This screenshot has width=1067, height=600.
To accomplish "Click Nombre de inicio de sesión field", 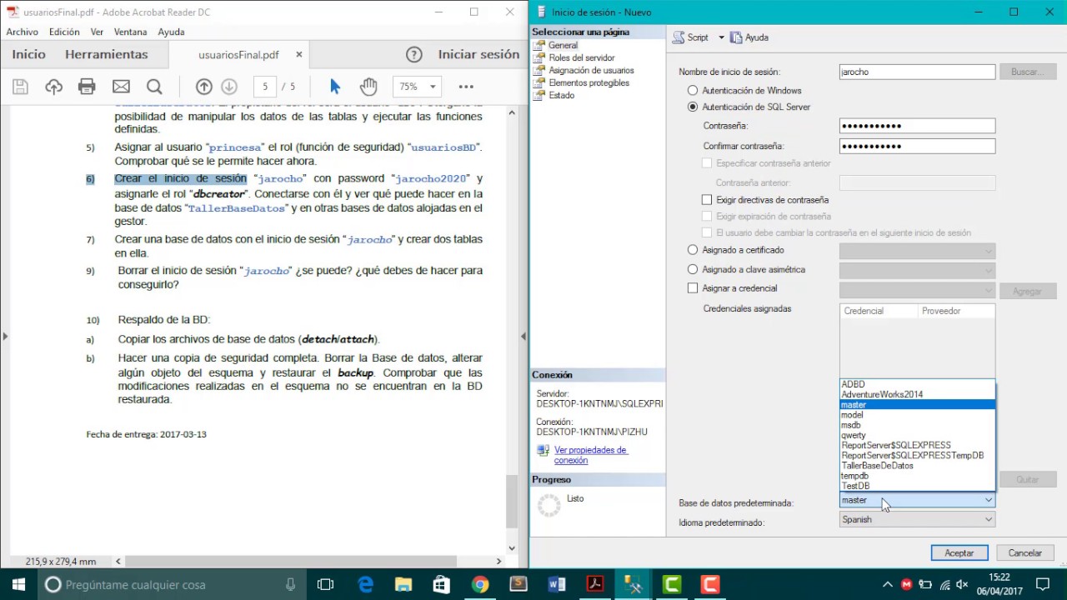I will pyautogui.click(x=917, y=72).
